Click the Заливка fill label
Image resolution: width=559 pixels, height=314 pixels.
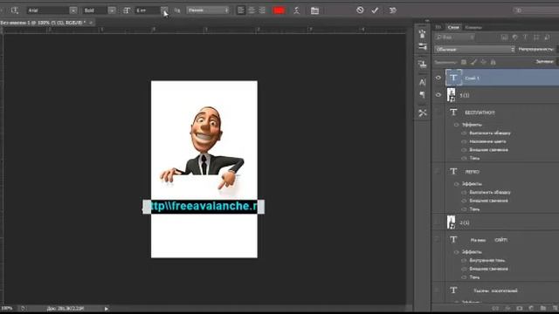pos(544,62)
